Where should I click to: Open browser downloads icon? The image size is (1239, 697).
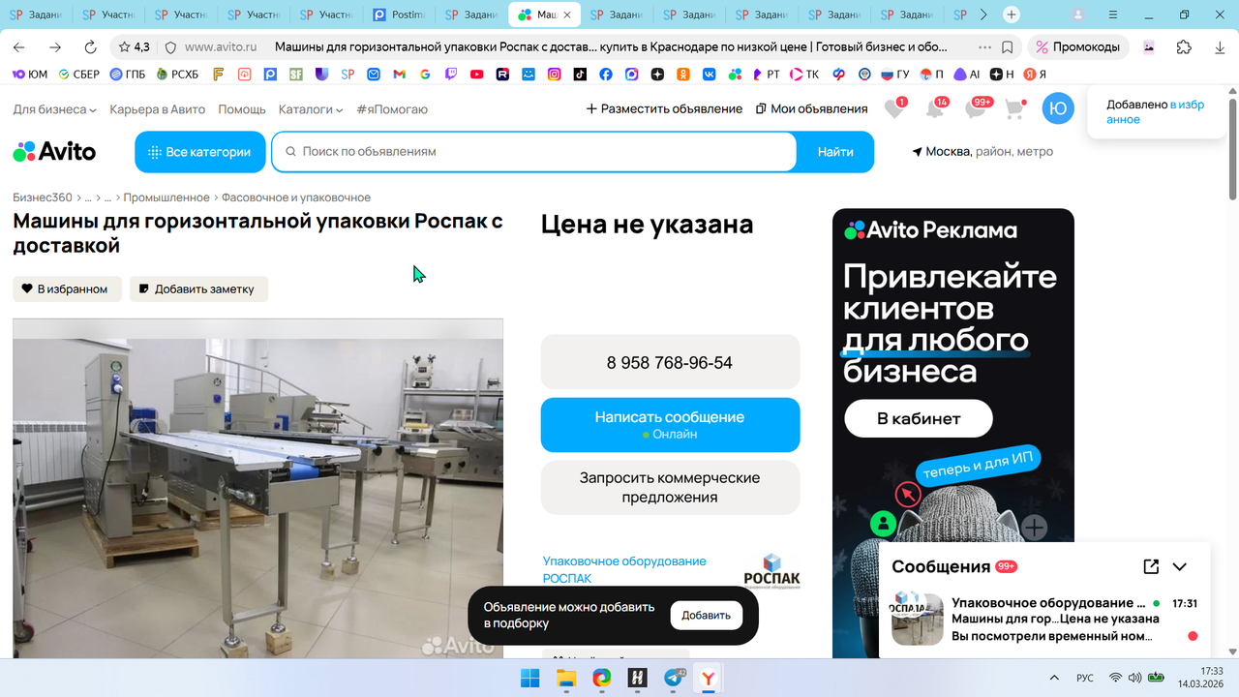point(1219,46)
